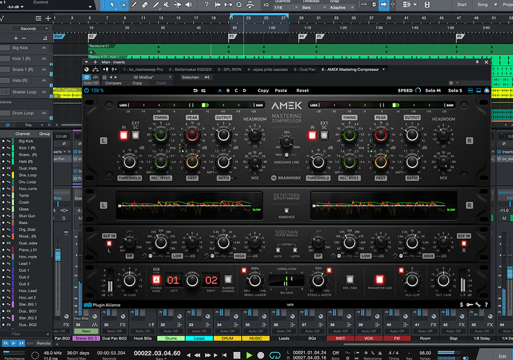513x360 pixels.
Task: Toggle the left SCF IN button
Action: 109,243
